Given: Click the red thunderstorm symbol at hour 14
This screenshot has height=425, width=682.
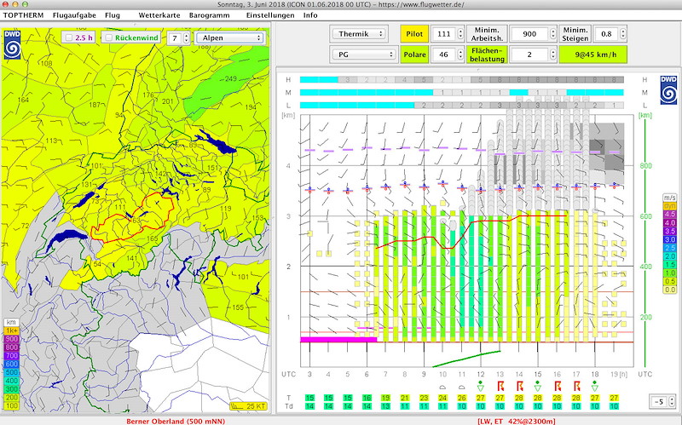Looking at the screenshot, I should click(x=519, y=386).
